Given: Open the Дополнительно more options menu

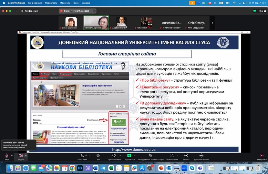Looking at the screenshot, I should pos(201,157).
